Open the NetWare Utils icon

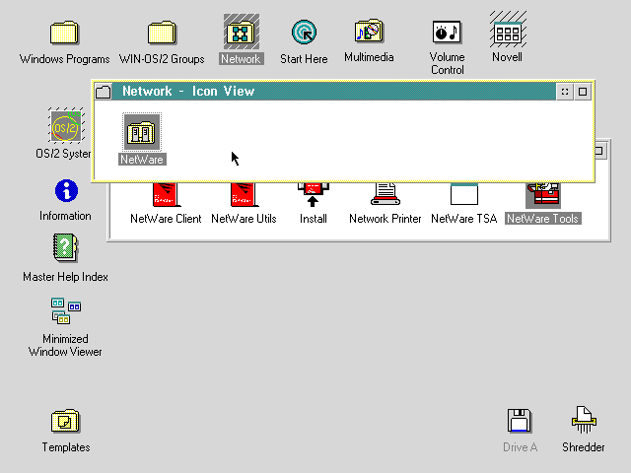244,195
